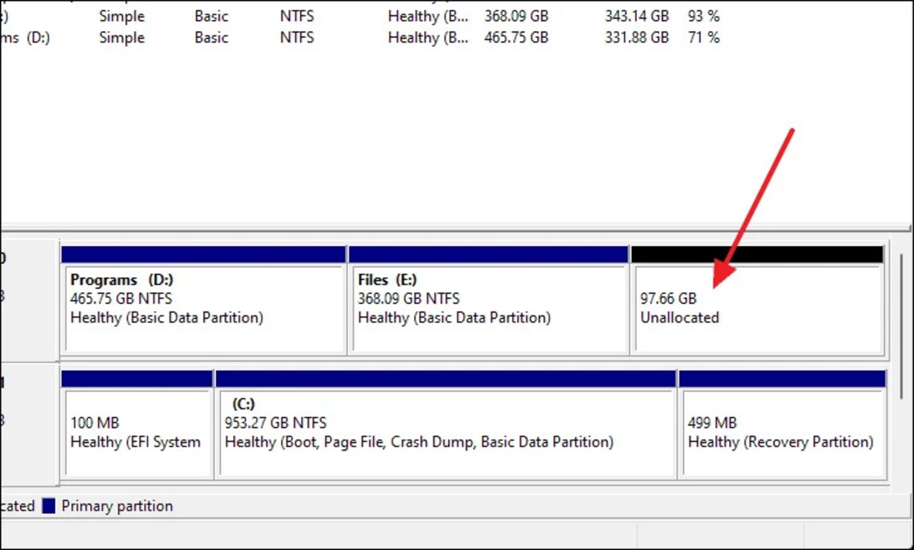The width and height of the screenshot is (914, 550).
Task: Click the blue header bar above Files (E:)
Action: [488, 254]
